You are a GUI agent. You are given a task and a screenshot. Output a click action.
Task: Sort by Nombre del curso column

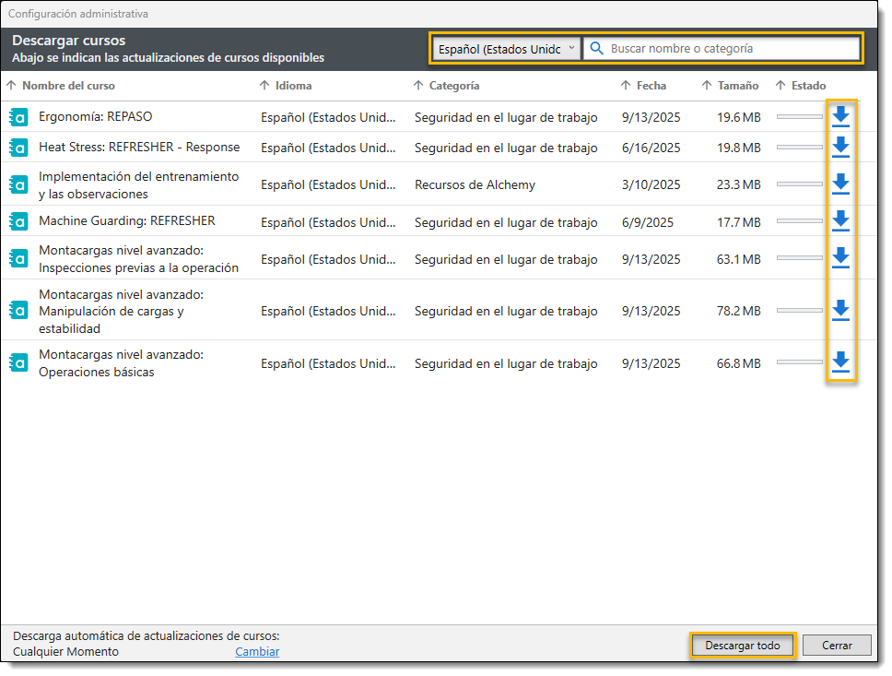(x=68, y=86)
